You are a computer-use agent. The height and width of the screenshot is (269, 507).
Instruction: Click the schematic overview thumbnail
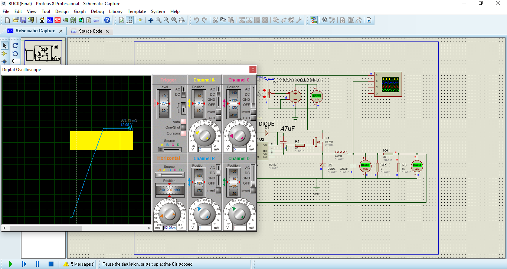coord(43,52)
